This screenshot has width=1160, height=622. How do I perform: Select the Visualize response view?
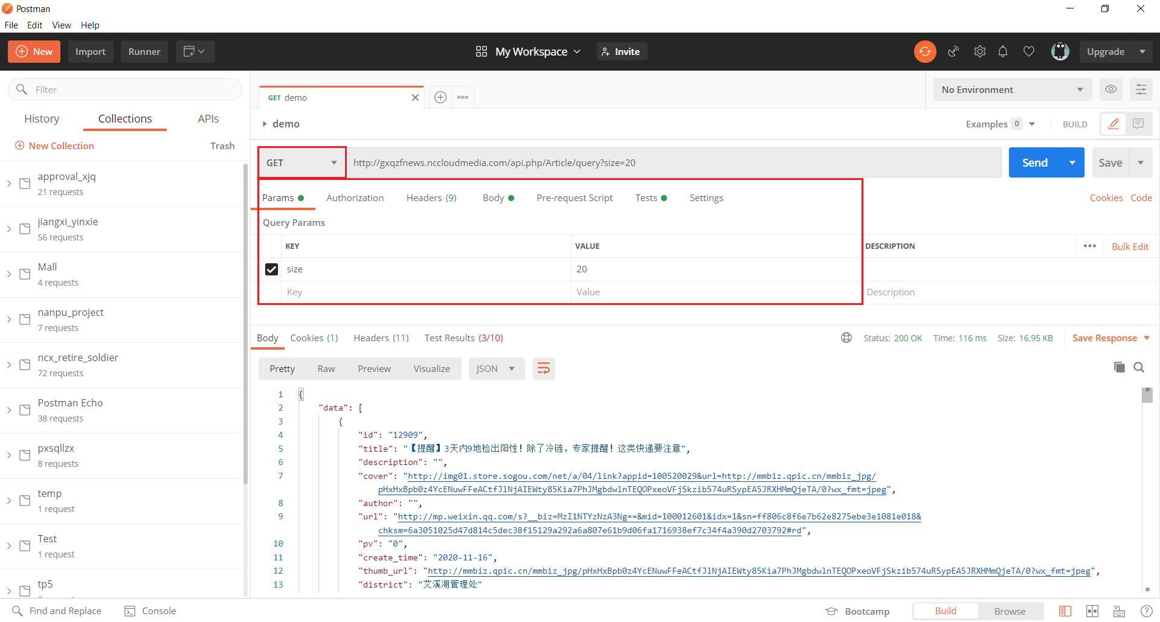tap(431, 369)
